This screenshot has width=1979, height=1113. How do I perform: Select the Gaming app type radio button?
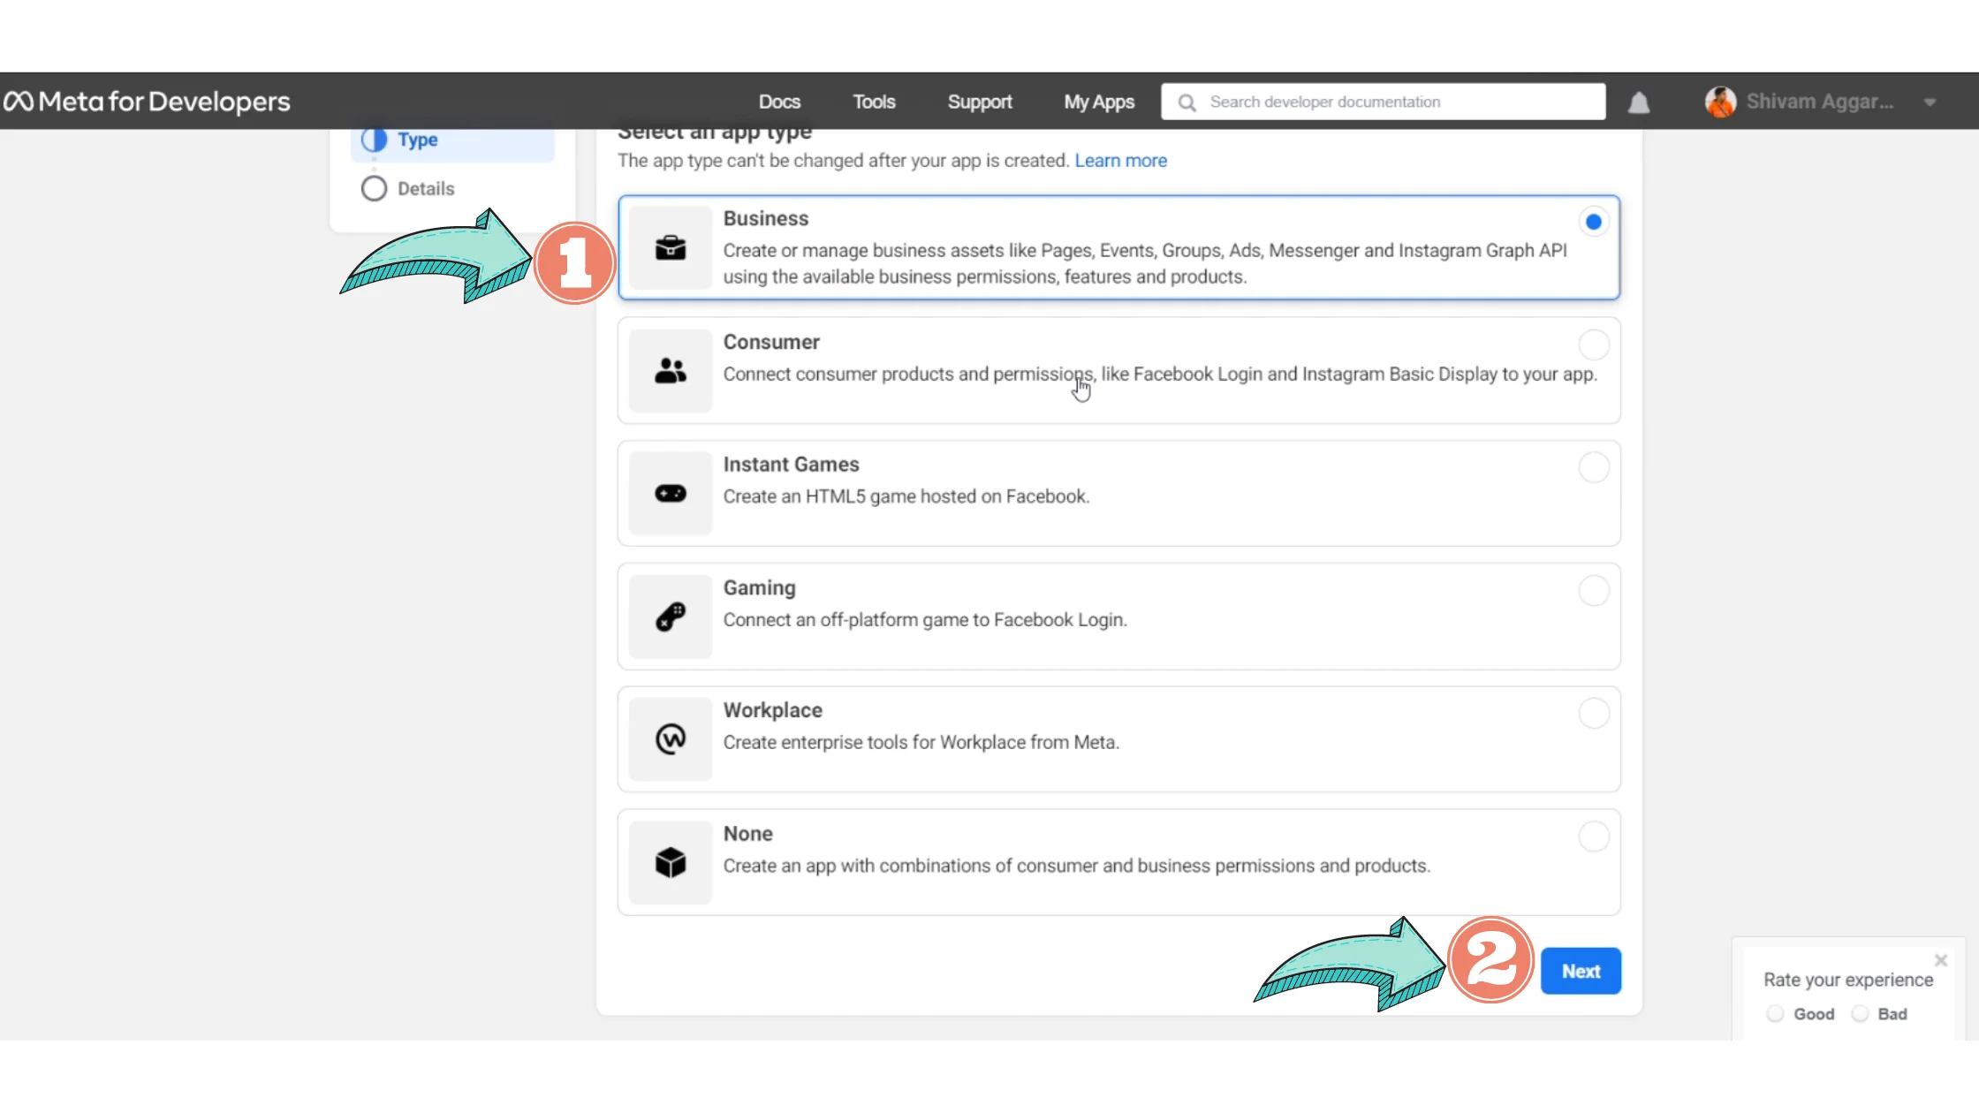click(1593, 591)
